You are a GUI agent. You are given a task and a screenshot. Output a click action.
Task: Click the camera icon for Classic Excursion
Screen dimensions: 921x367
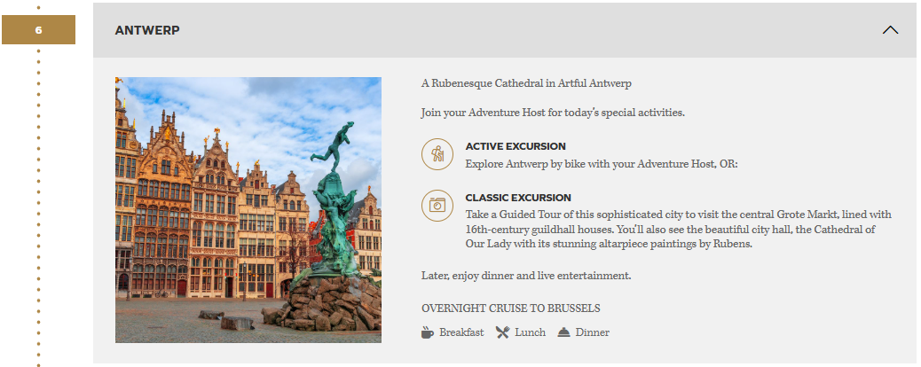pos(437,205)
